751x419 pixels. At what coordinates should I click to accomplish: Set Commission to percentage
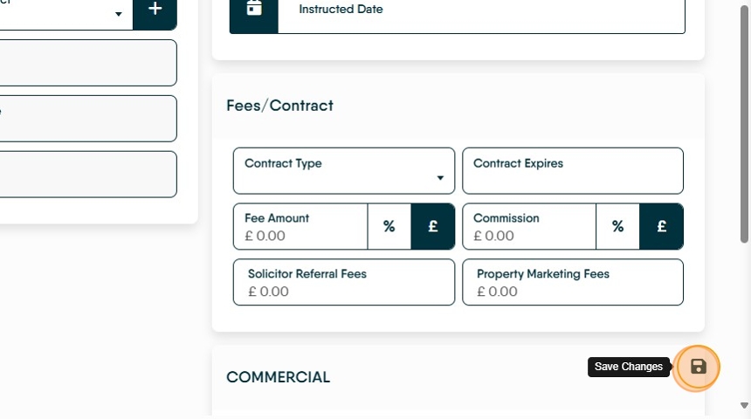pos(617,226)
